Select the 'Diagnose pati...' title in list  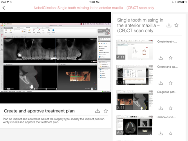[167, 92]
